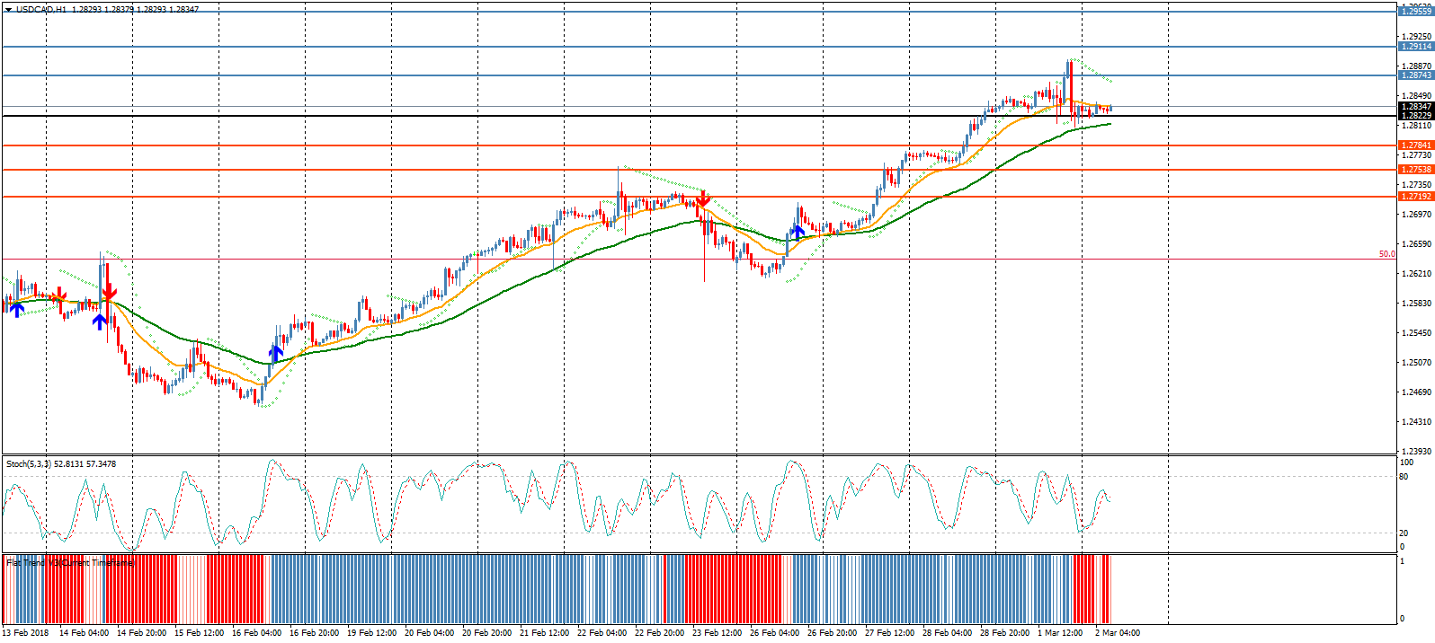Select the black 1.28229 price label

[1415, 116]
